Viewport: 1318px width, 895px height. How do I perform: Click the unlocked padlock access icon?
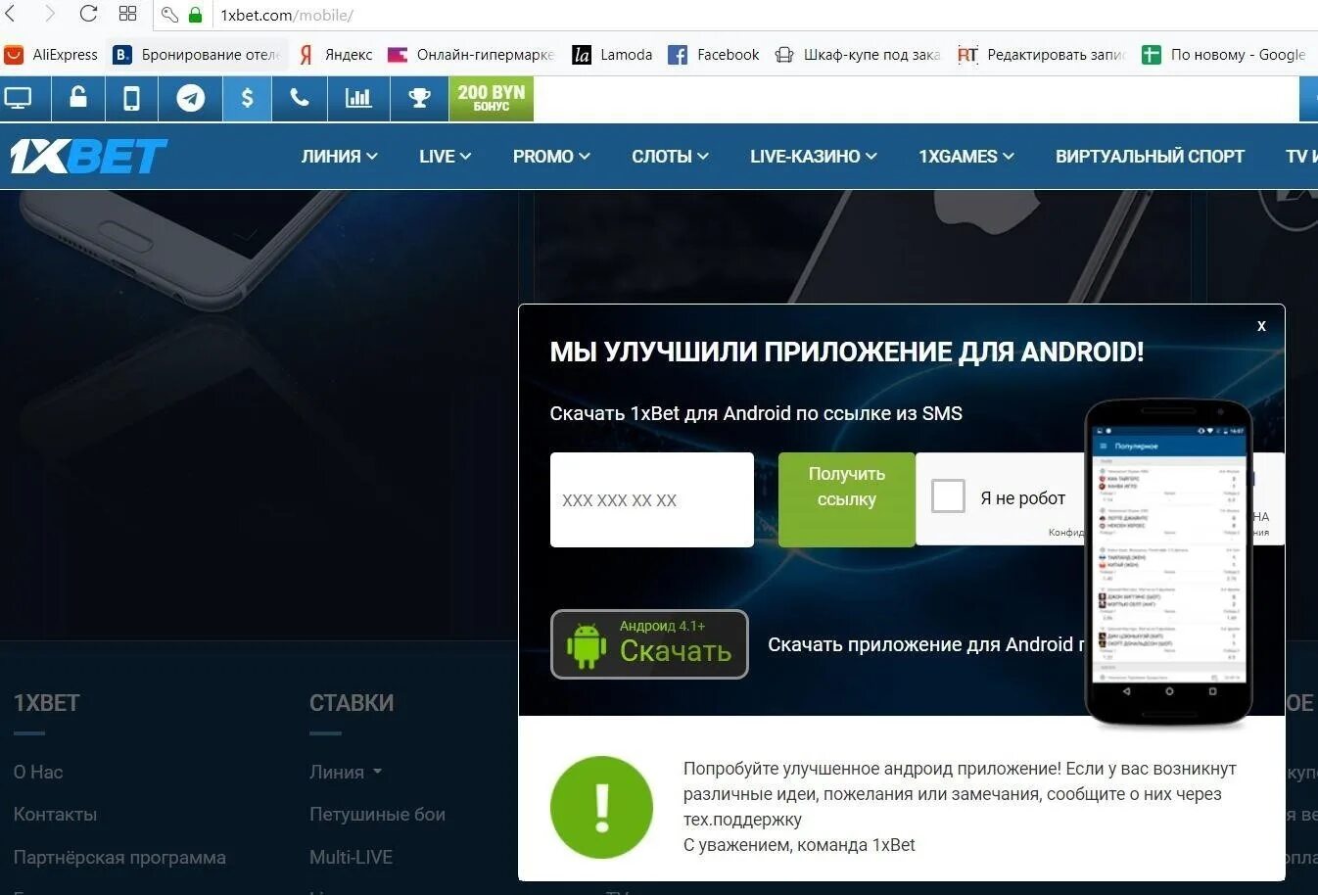(77, 98)
